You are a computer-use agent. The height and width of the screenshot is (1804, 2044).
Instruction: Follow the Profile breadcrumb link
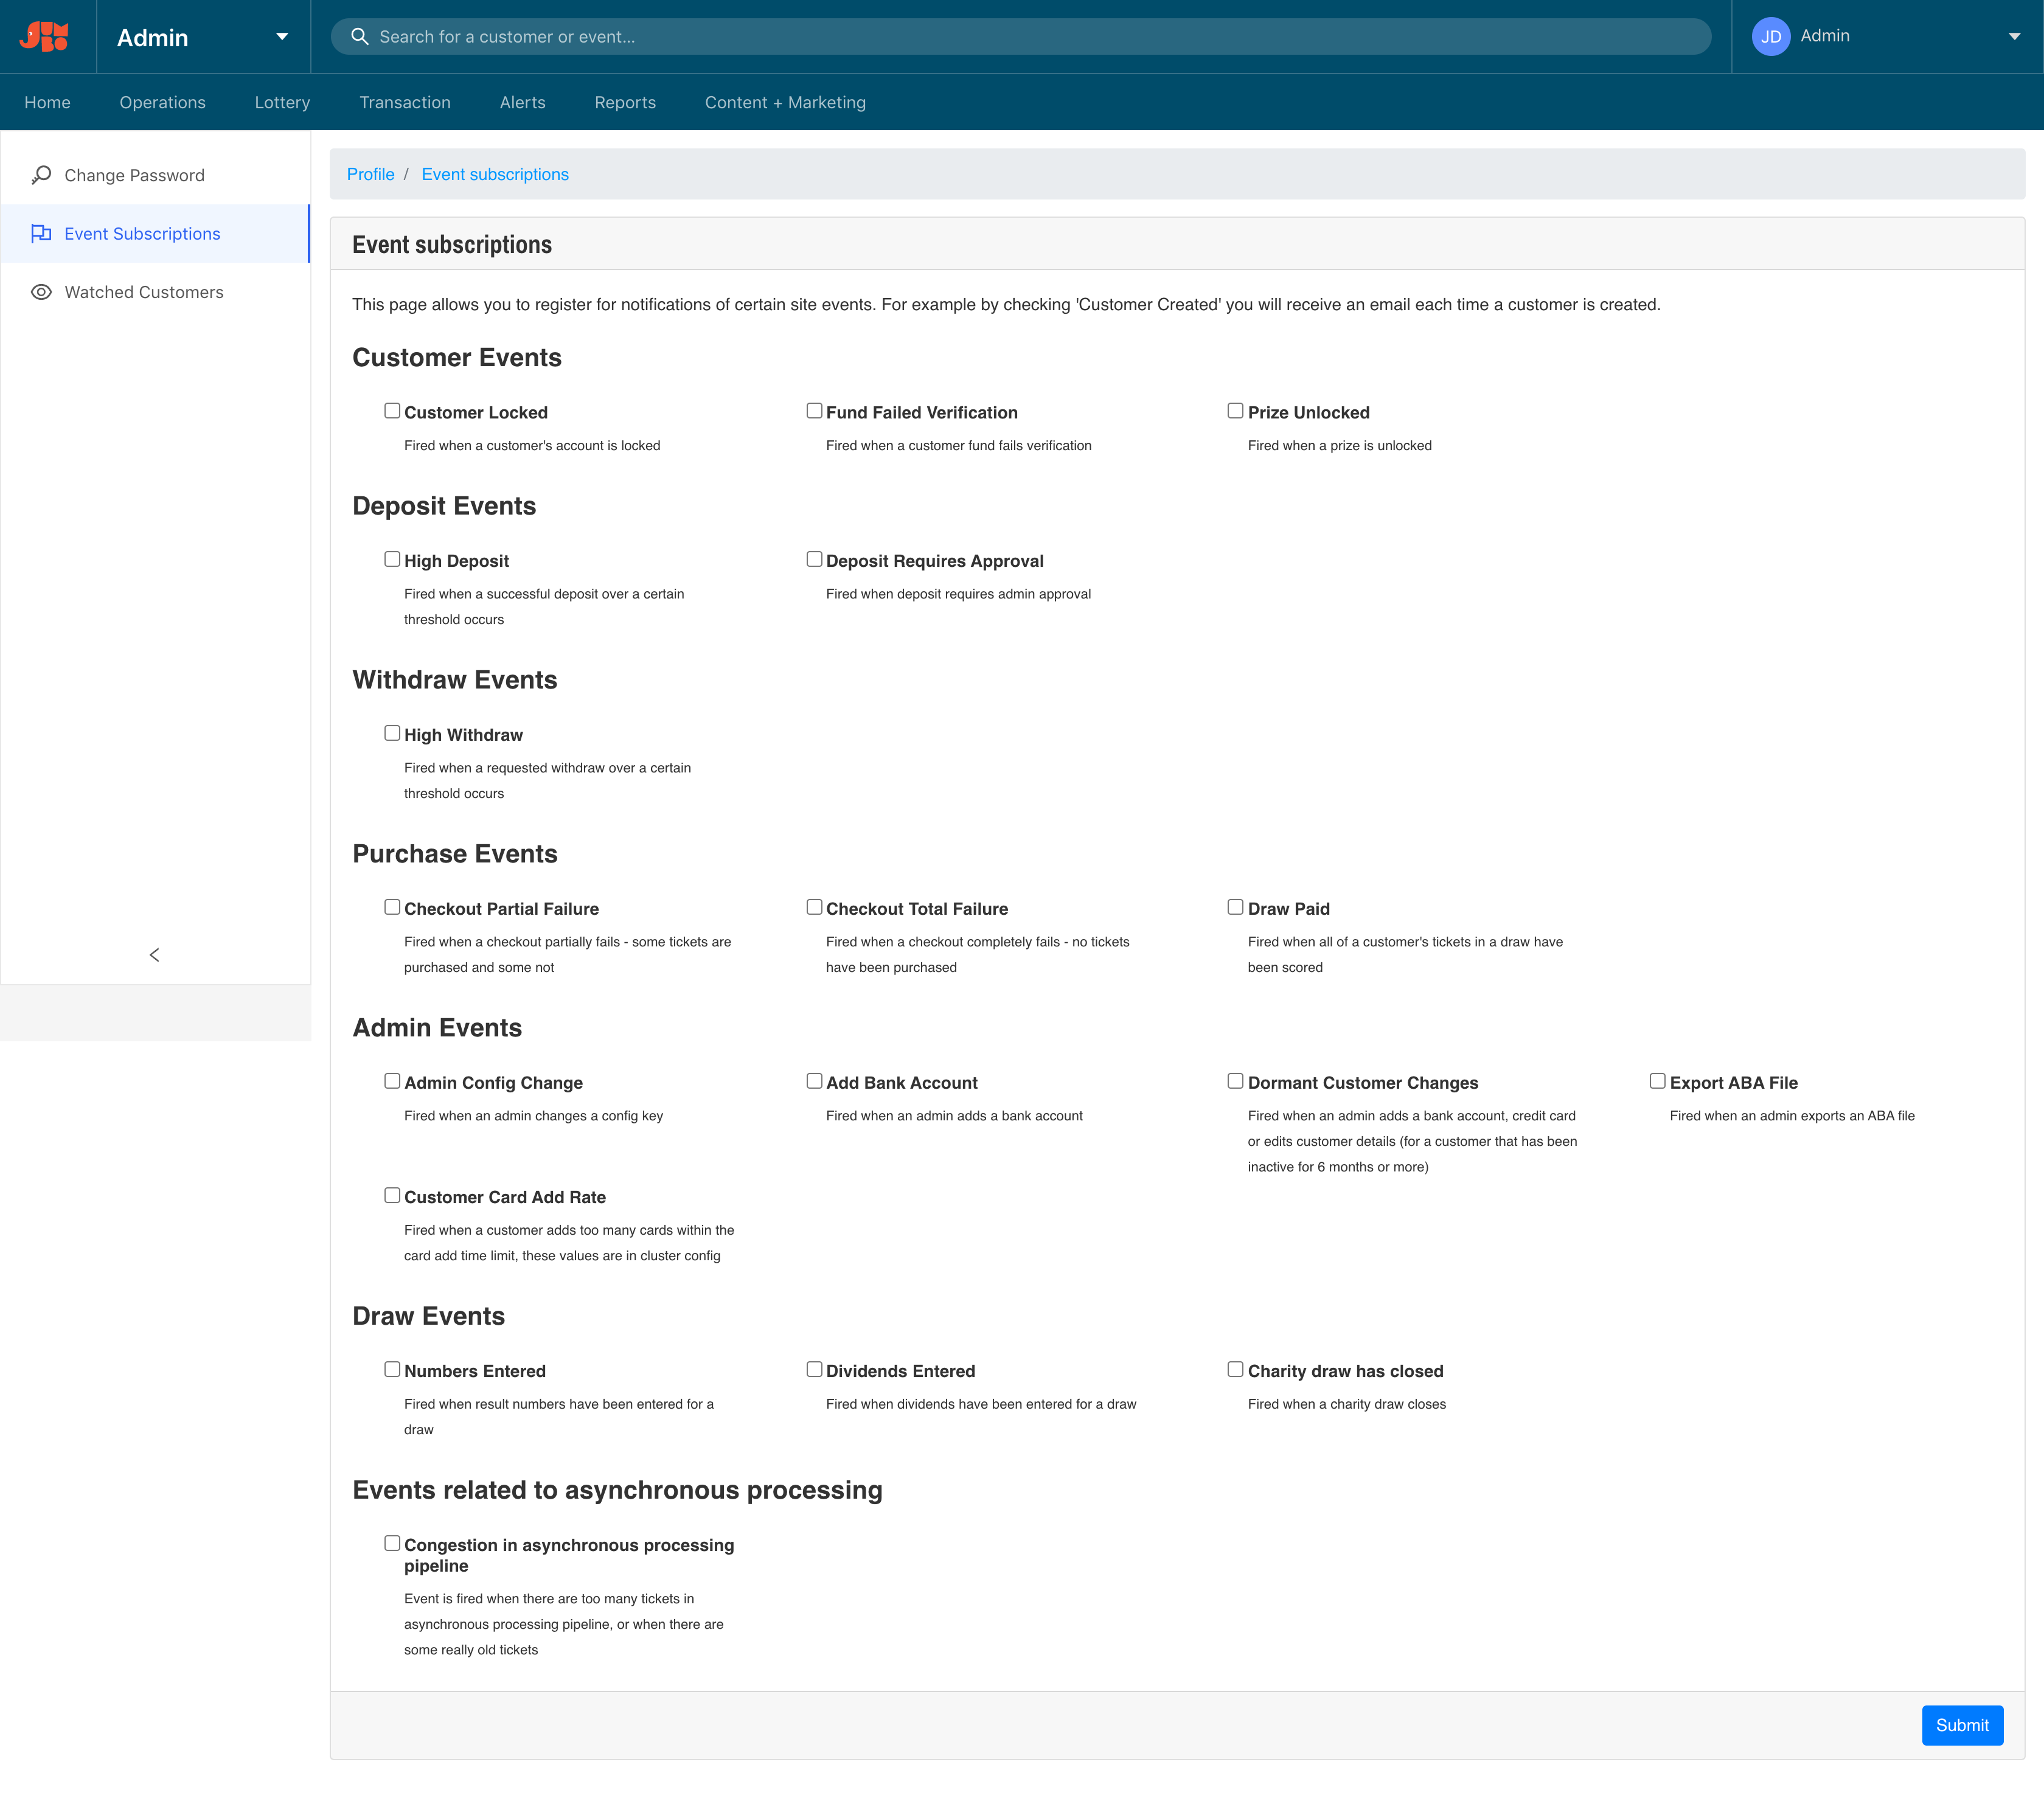[370, 174]
